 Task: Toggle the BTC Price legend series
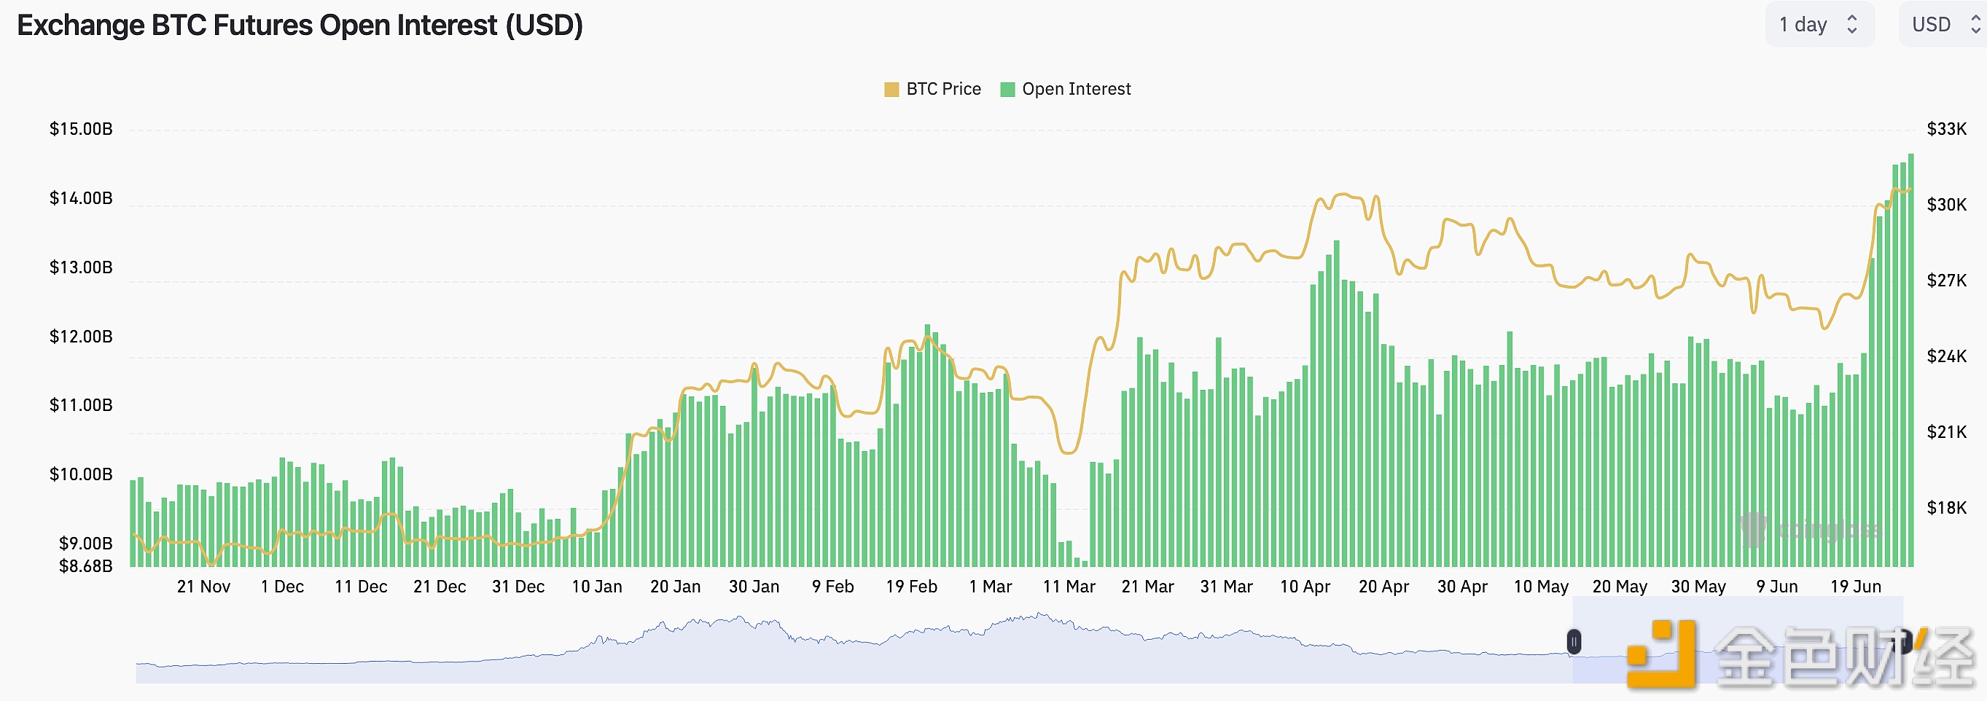[x=932, y=90]
